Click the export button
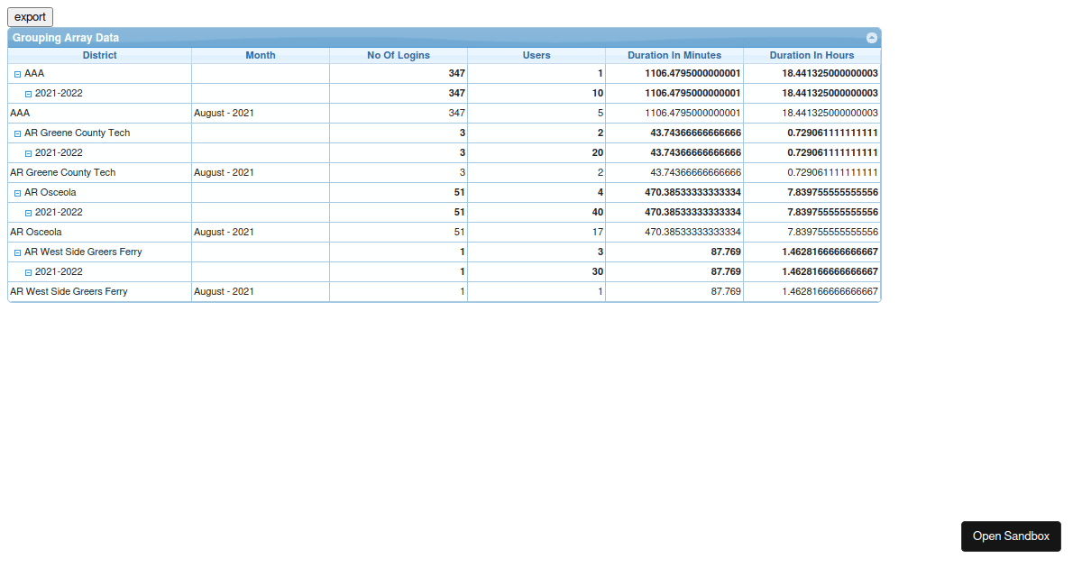The width and height of the screenshot is (1082, 568). [x=30, y=17]
